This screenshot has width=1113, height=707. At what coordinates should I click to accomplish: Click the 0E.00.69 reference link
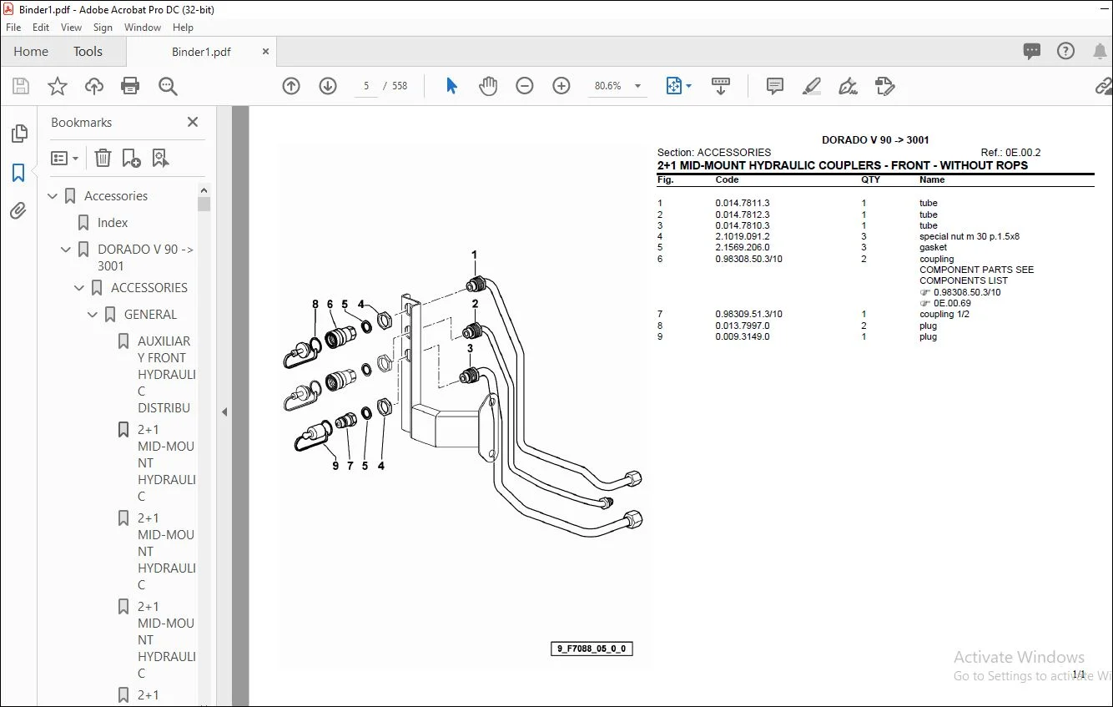click(952, 303)
